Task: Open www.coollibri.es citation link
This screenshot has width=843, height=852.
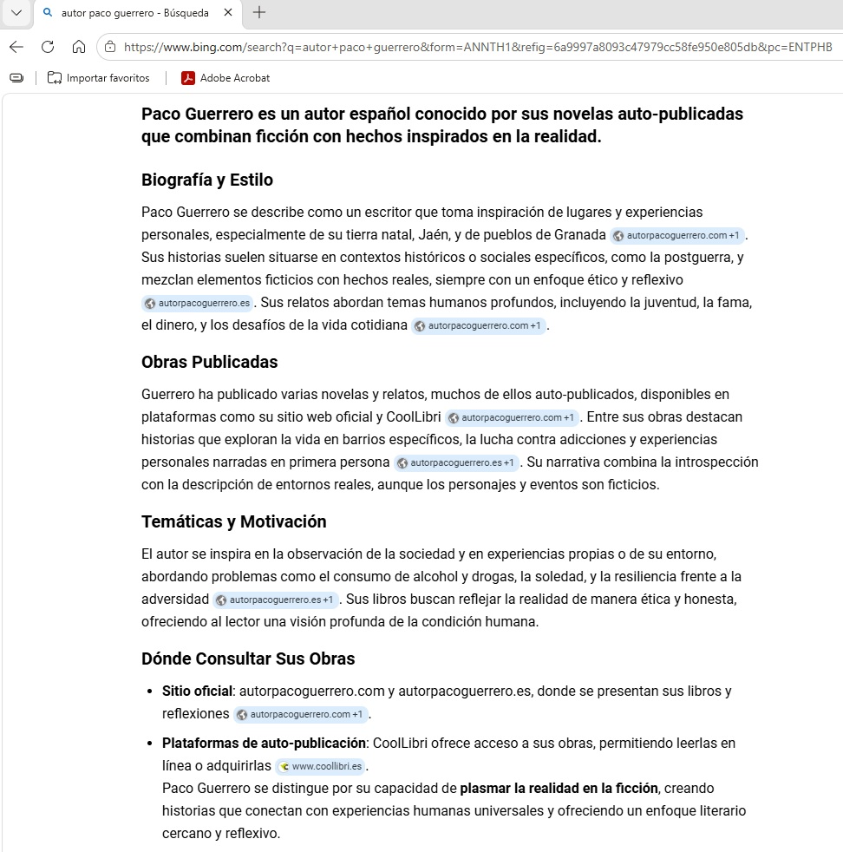Action: [321, 767]
